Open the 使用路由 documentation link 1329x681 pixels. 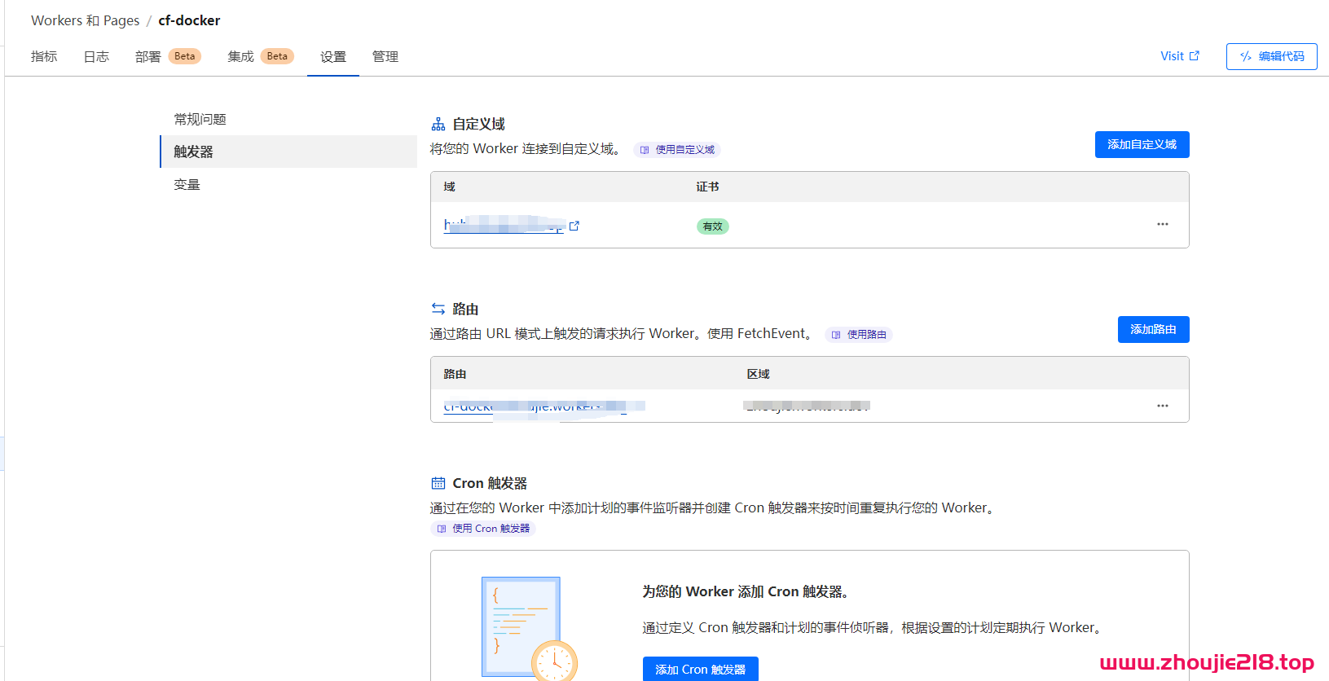859,335
